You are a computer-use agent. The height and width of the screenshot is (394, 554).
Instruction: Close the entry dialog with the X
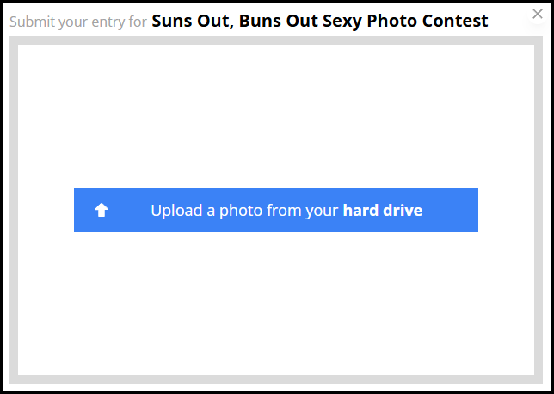point(538,14)
